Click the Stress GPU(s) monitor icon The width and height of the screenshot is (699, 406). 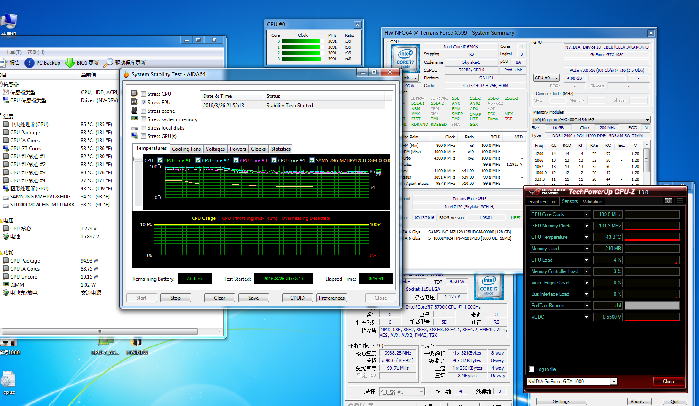(x=134, y=135)
